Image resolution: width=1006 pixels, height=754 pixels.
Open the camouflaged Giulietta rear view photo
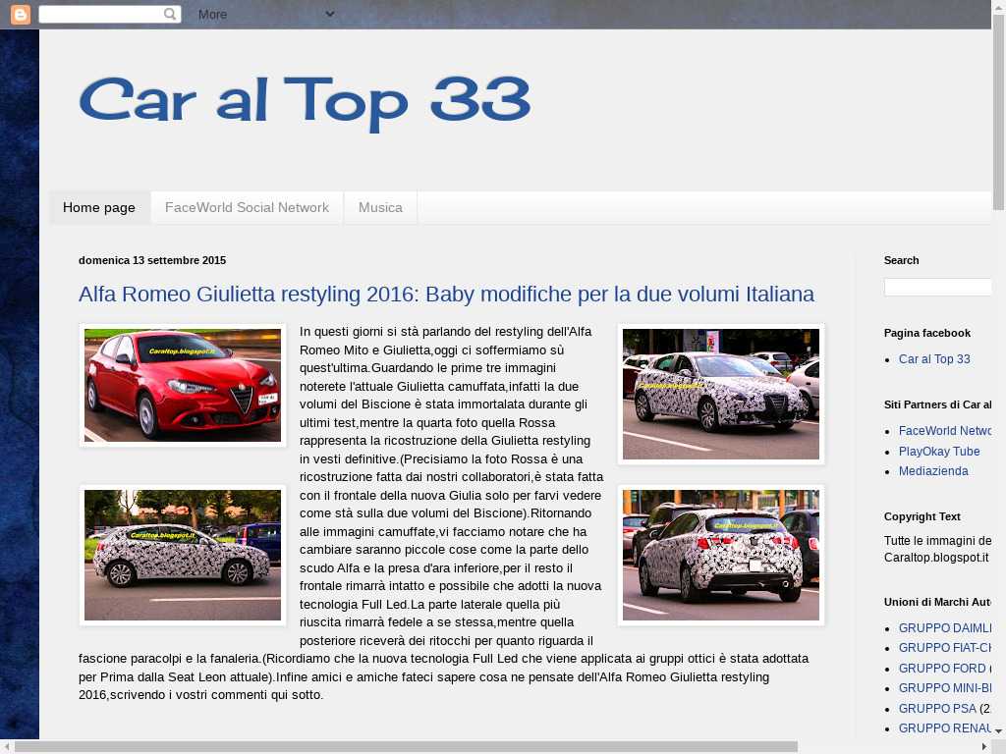point(721,556)
